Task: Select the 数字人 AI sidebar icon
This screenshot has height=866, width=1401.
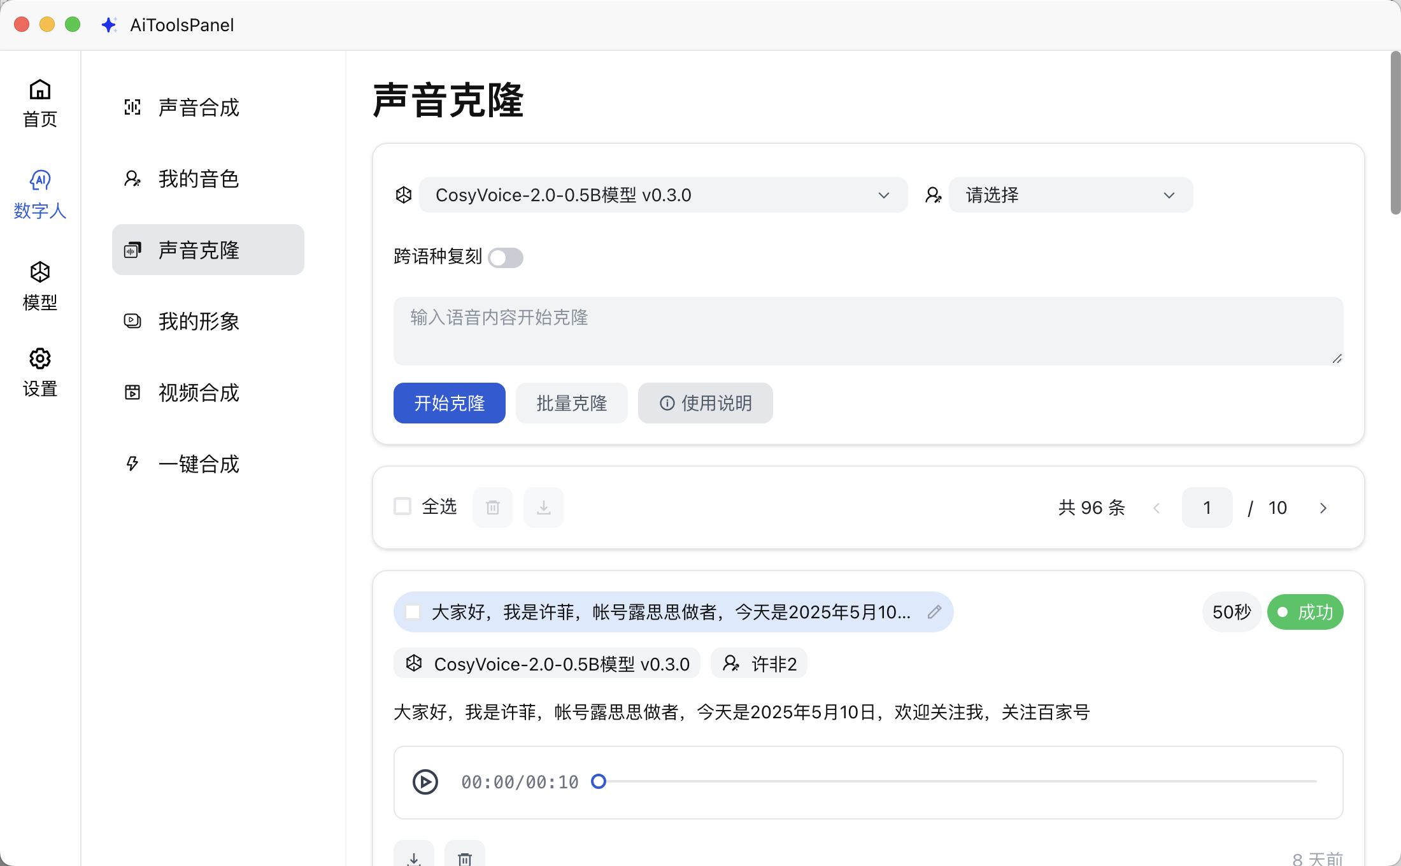Action: (40, 180)
